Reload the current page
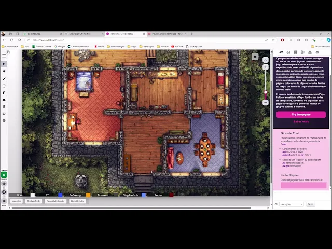This screenshot has width=332, height=249. pos(12,40)
